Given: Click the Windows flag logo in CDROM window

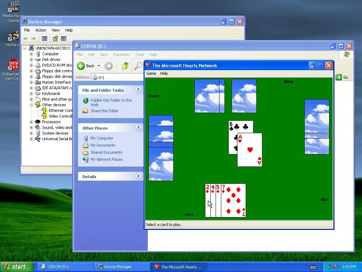Looking at the screenshot, I should 346,55.
